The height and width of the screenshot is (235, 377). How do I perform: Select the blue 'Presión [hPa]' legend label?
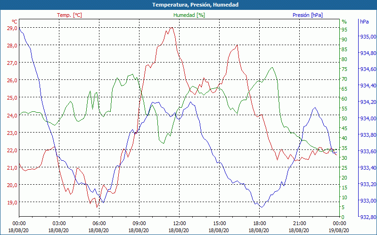point(308,15)
